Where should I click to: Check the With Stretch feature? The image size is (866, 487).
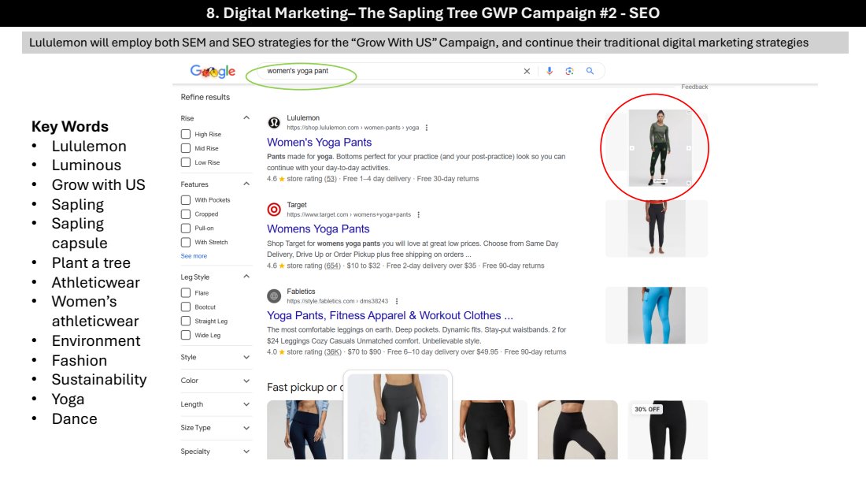186,242
